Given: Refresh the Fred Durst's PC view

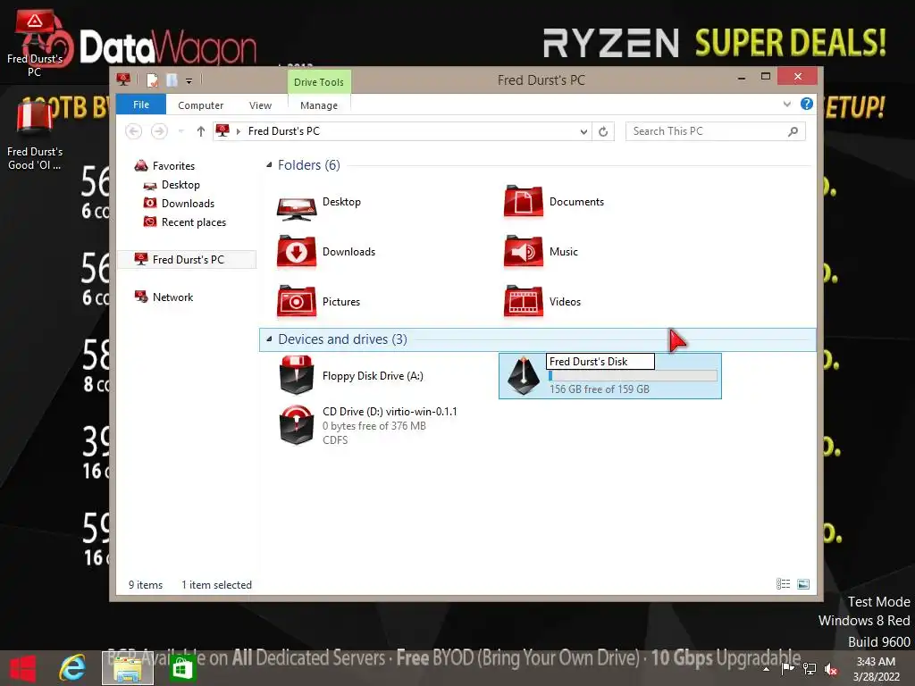Looking at the screenshot, I should coord(603,132).
